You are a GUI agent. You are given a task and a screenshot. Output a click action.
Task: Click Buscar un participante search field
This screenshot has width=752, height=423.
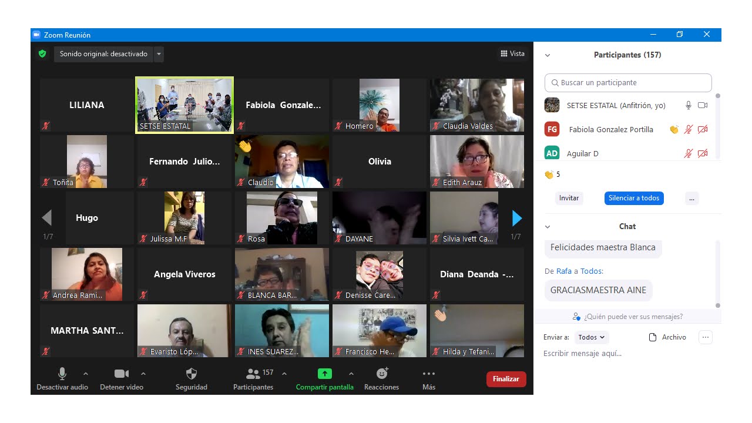click(x=628, y=83)
